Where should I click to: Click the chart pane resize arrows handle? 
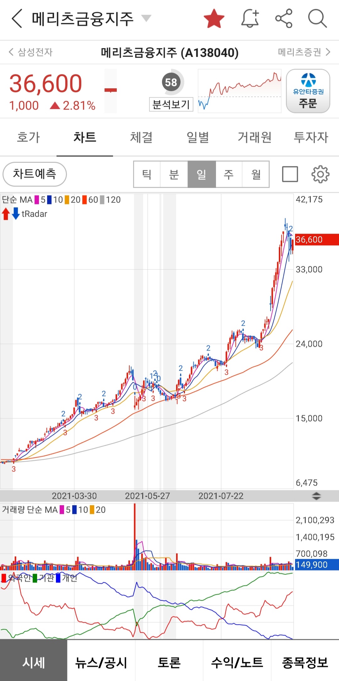point(316,496)
